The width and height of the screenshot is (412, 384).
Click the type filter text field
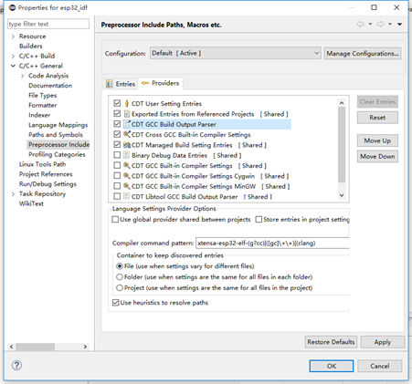click(x=48, y=24)
